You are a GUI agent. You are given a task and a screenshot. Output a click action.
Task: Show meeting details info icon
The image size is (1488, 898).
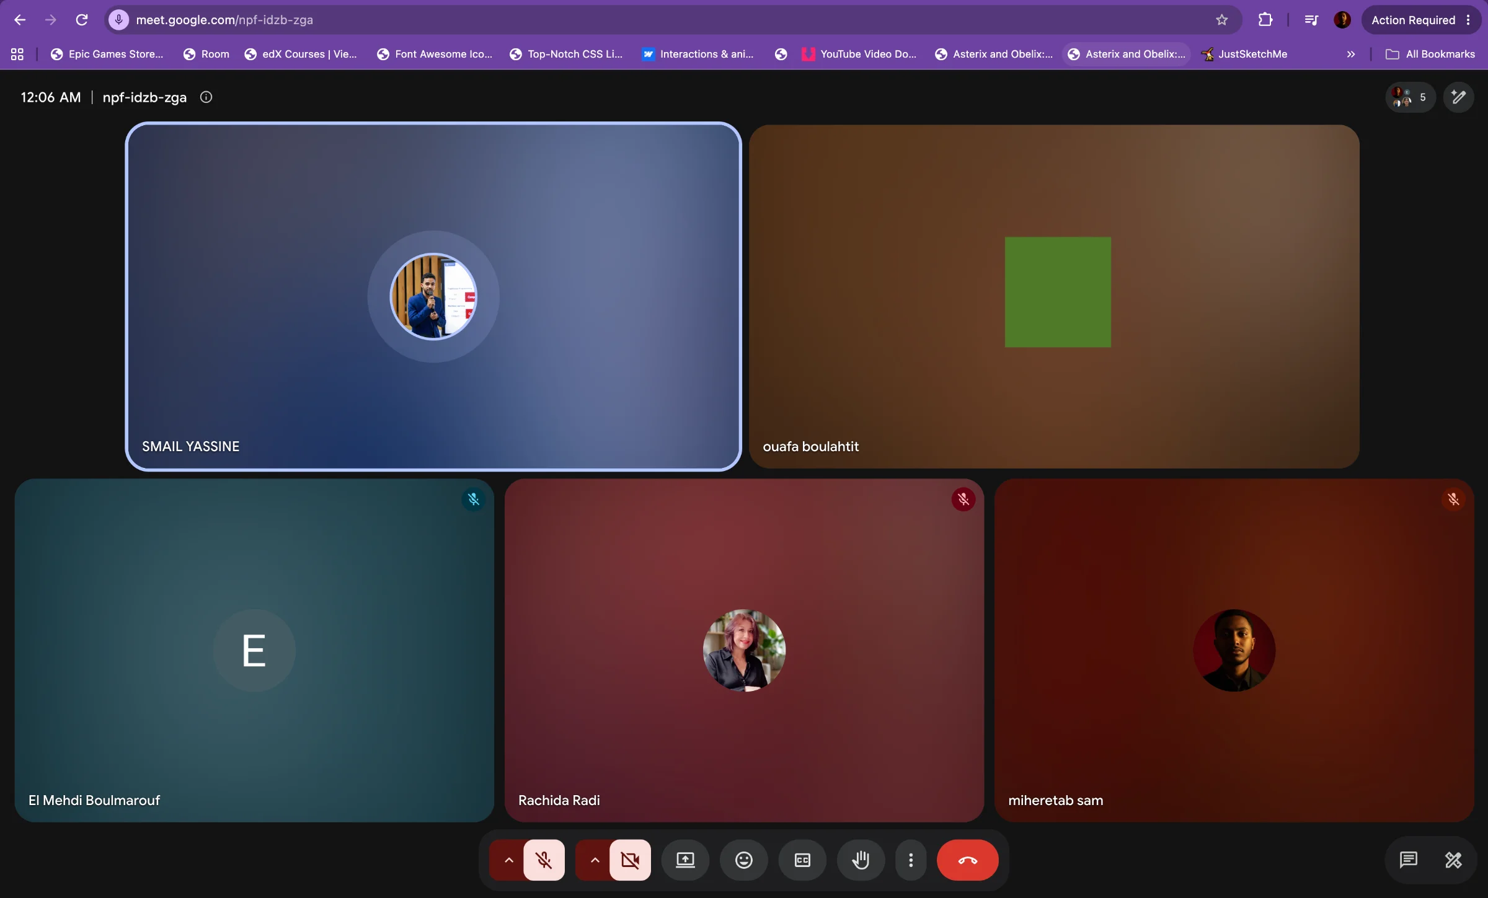(x=206, y=97)
